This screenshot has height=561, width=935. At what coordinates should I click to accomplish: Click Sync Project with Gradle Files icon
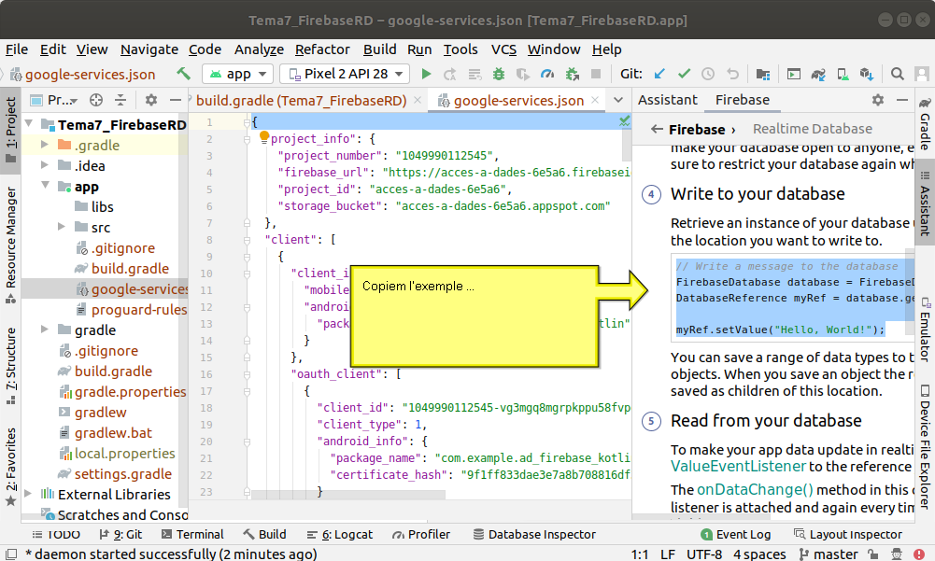click(x=818, y=74)
